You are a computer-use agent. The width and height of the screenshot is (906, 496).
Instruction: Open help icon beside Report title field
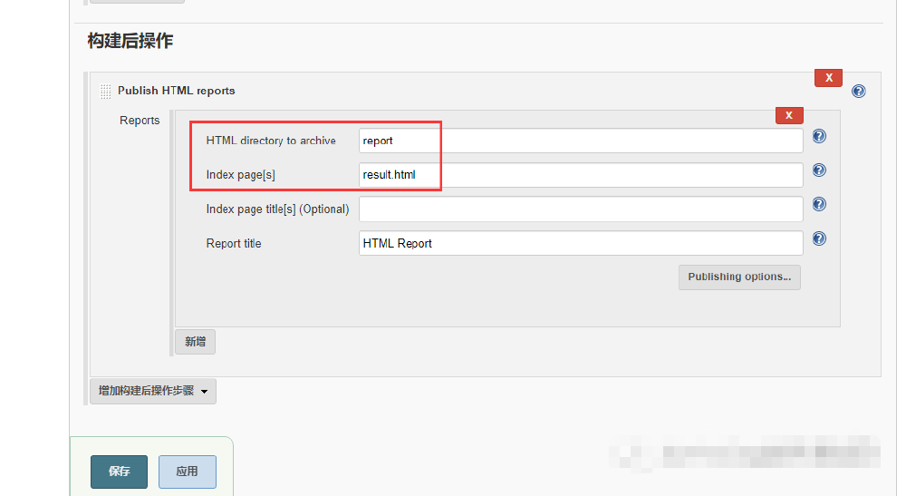coord(819,238)
